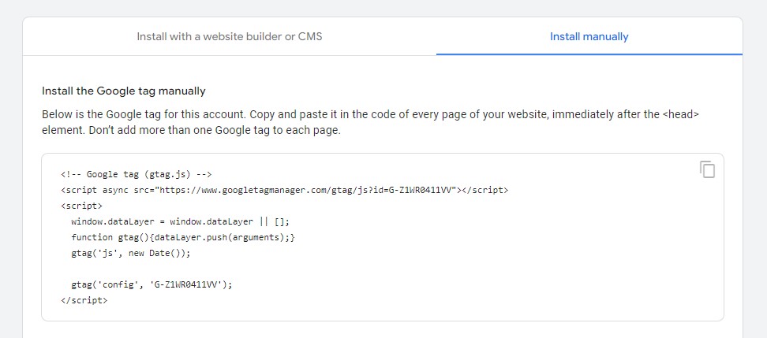Click the blank line above gtag config
This screenshot has height=338, width=767.
tap(158, 269)
